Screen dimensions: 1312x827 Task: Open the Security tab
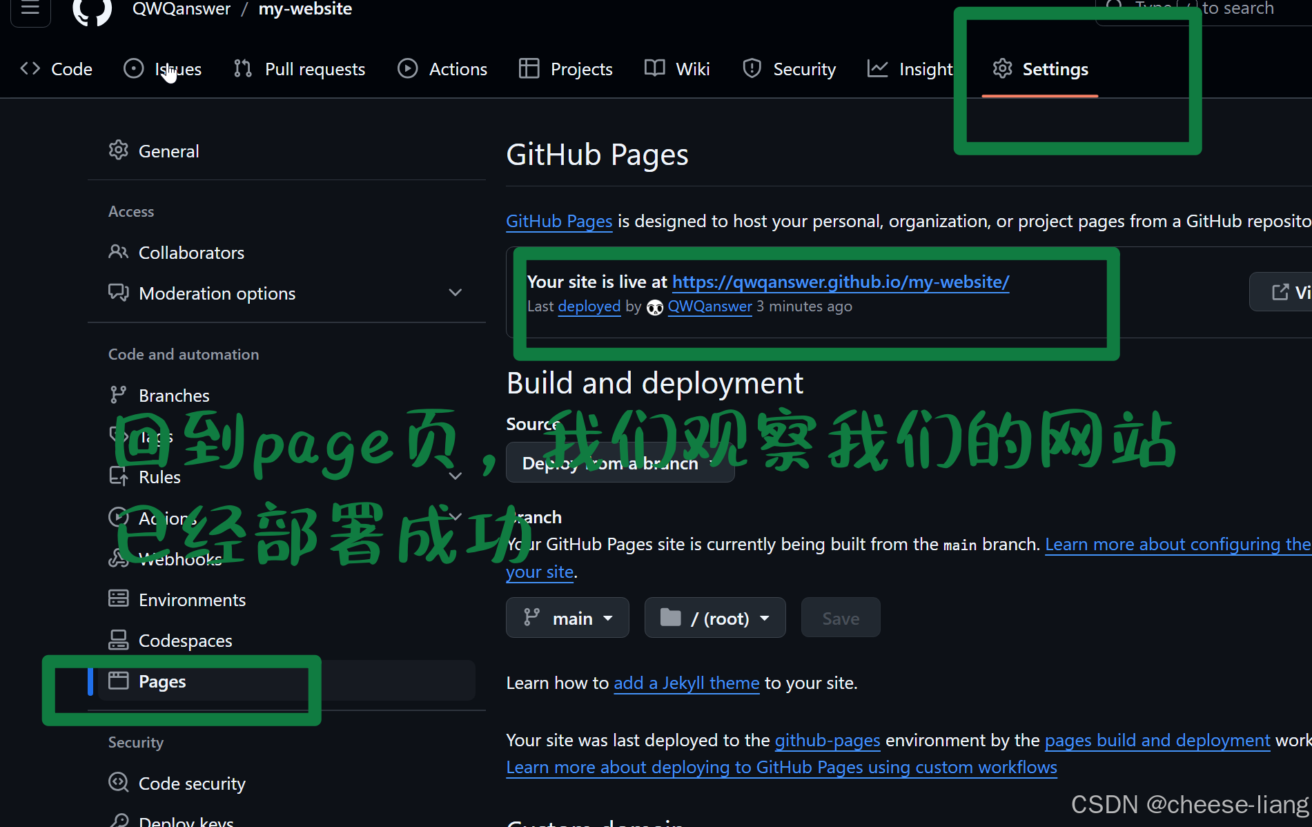point(790,69)
